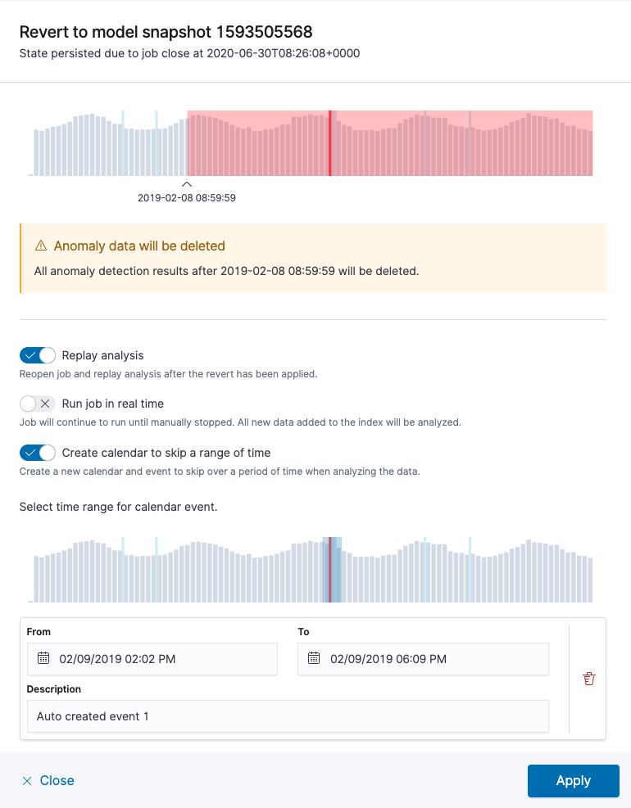Click the calendar icon in To field
The width and height of the screenshot is (631, 808).
[314, 658]
